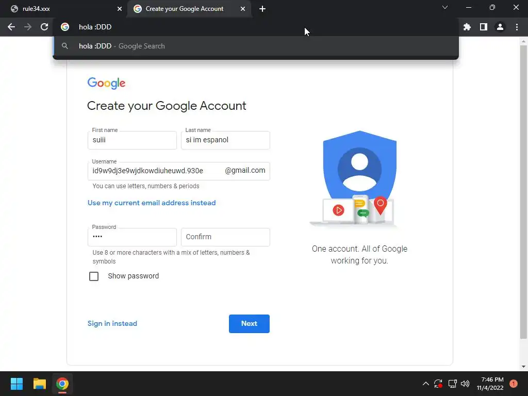Open the Chrome three-dot menu

click(x=517, y=27)
